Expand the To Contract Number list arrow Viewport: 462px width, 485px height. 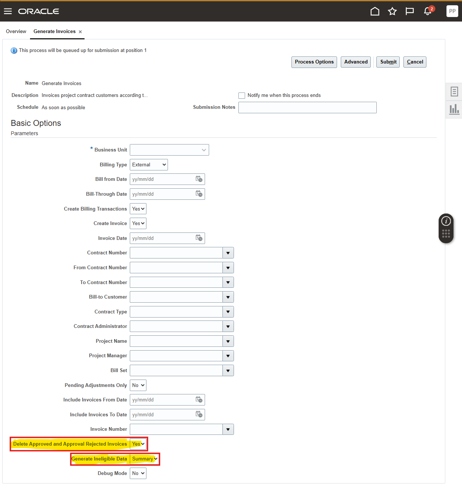pos(228,282)
